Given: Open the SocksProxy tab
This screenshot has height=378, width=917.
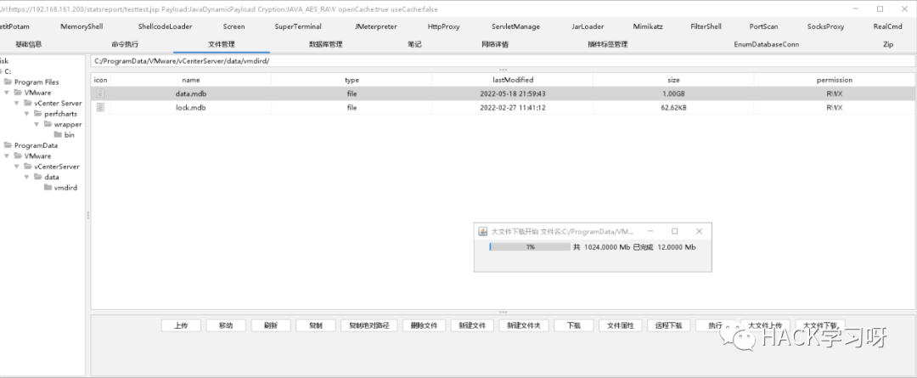Looking at the screenshot, I should click(x=826, y=26).
